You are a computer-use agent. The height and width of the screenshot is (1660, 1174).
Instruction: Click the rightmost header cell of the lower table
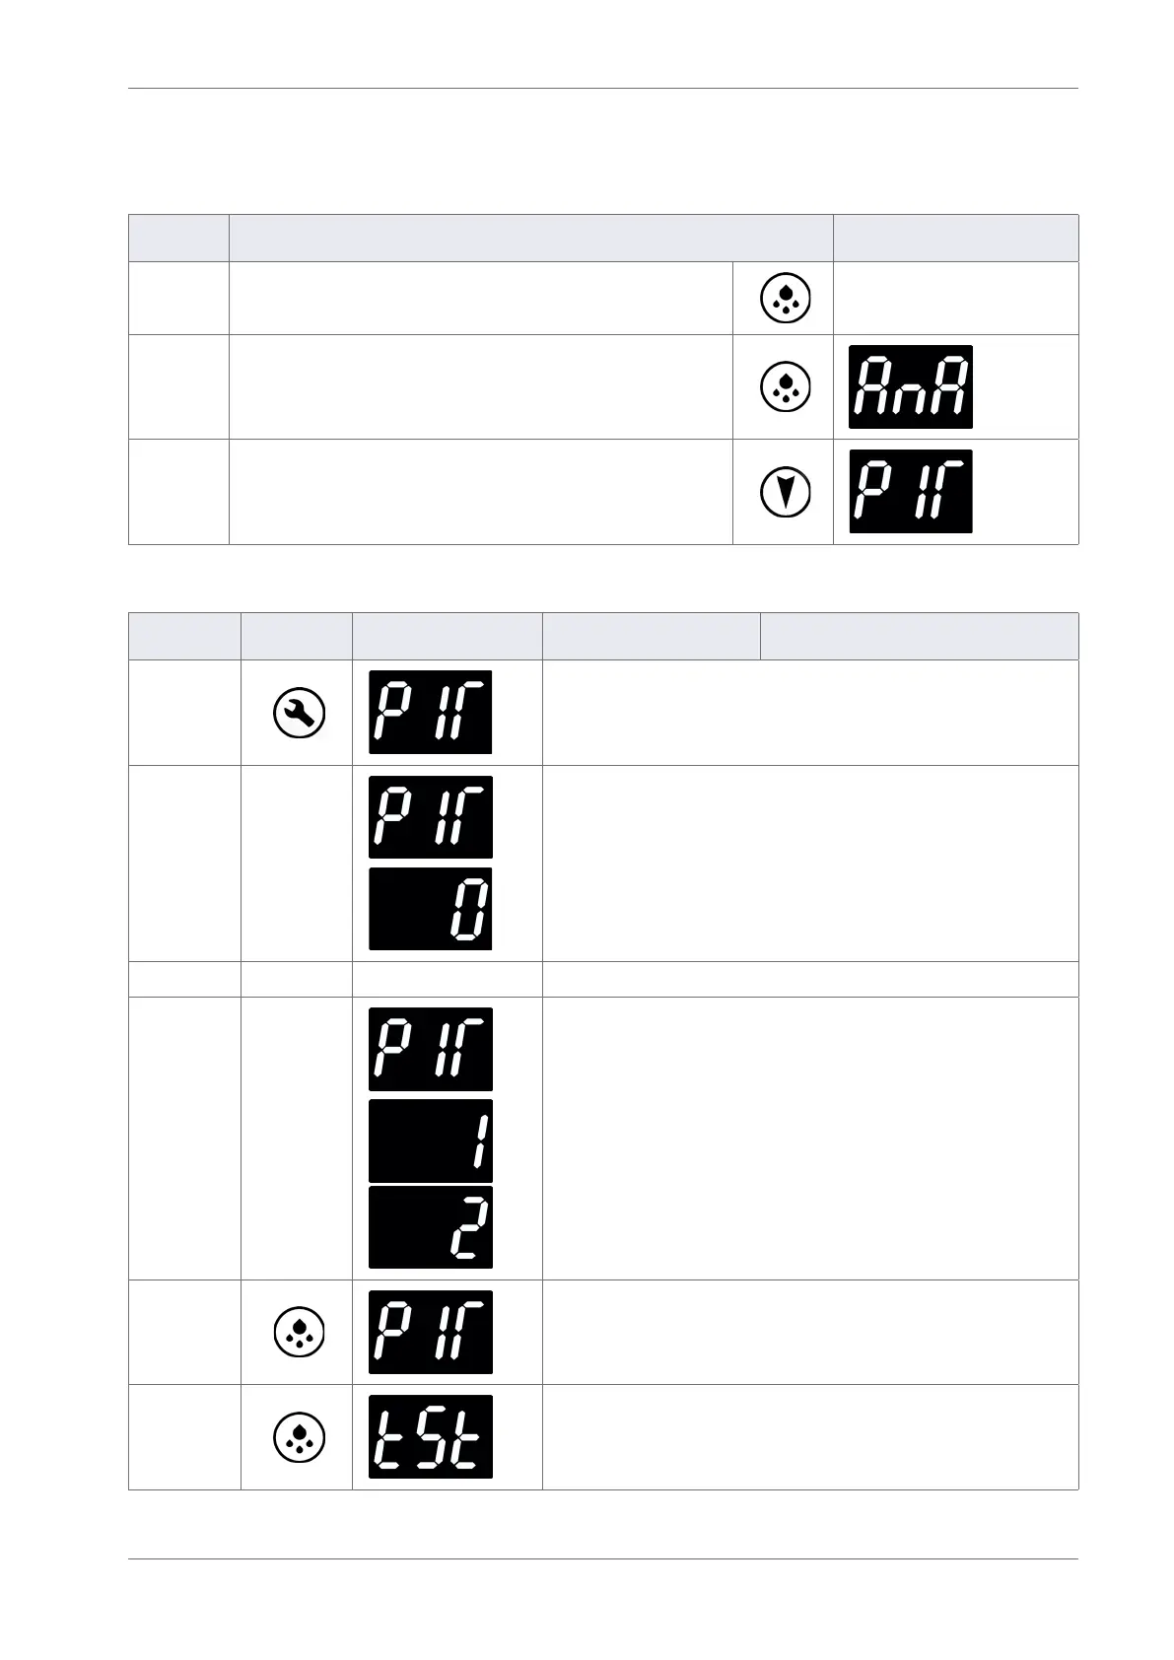click(x=919, y=636)
